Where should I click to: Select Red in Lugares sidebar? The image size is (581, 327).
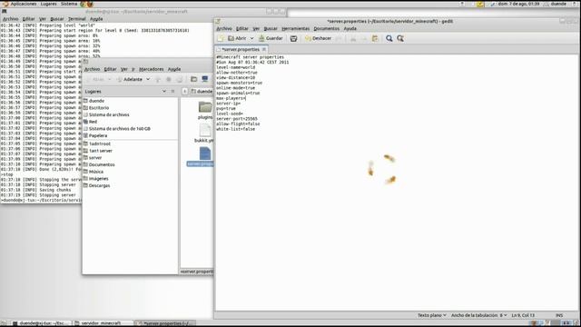coord(93,122)
